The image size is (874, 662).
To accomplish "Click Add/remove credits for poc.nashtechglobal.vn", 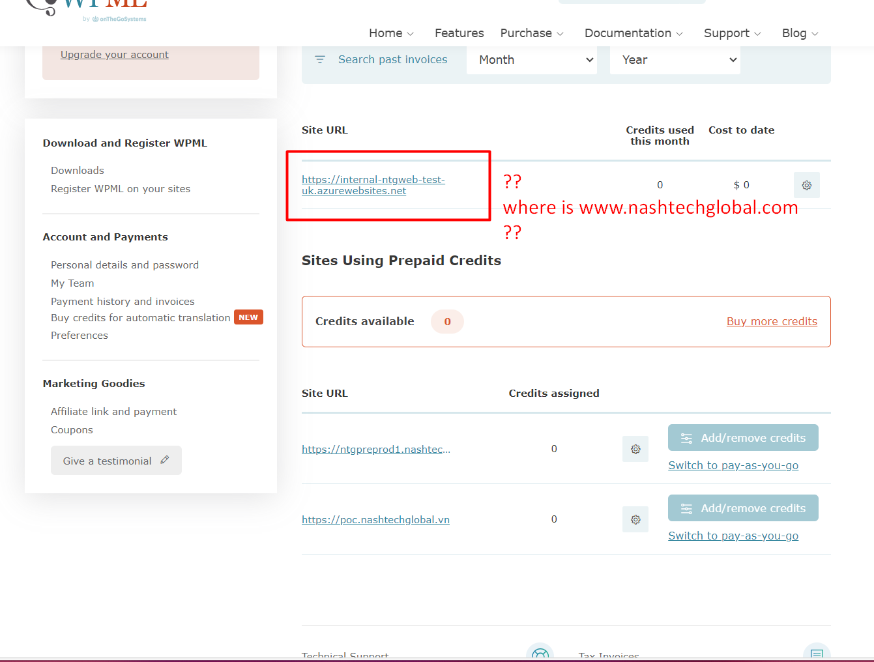I will [x=743, y=508].
